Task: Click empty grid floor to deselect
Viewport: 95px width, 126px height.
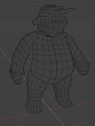Action: coord(80,118)
